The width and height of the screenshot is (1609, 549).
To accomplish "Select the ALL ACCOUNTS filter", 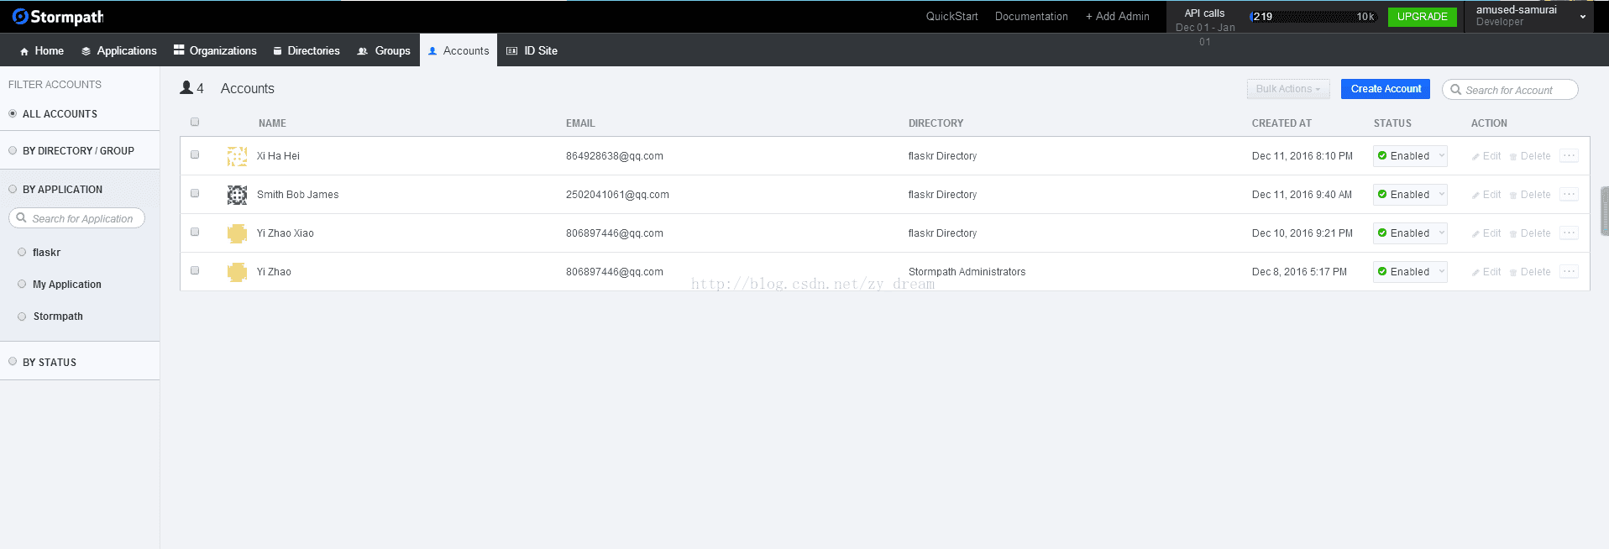I will (52, 114).
